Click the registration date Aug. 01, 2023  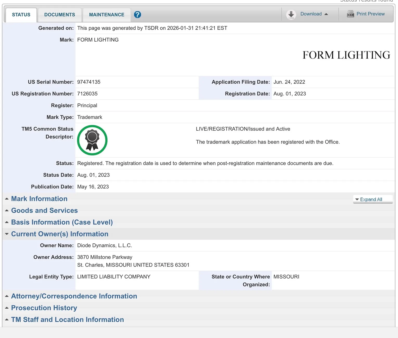290,94
